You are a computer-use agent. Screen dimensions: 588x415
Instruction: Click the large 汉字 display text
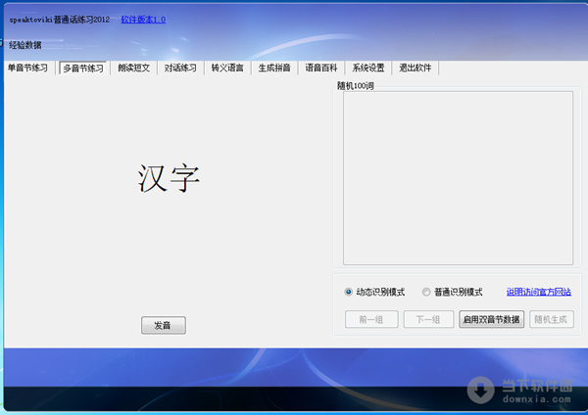point(169,177)
